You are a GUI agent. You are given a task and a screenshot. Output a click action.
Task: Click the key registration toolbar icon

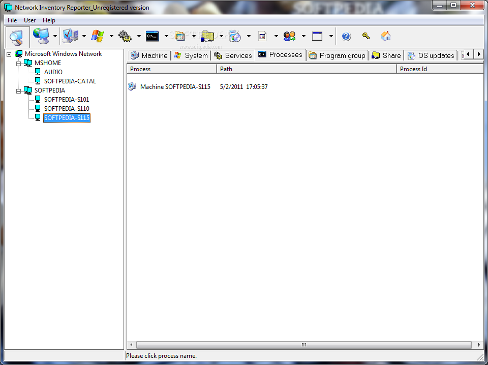point(366,36)
